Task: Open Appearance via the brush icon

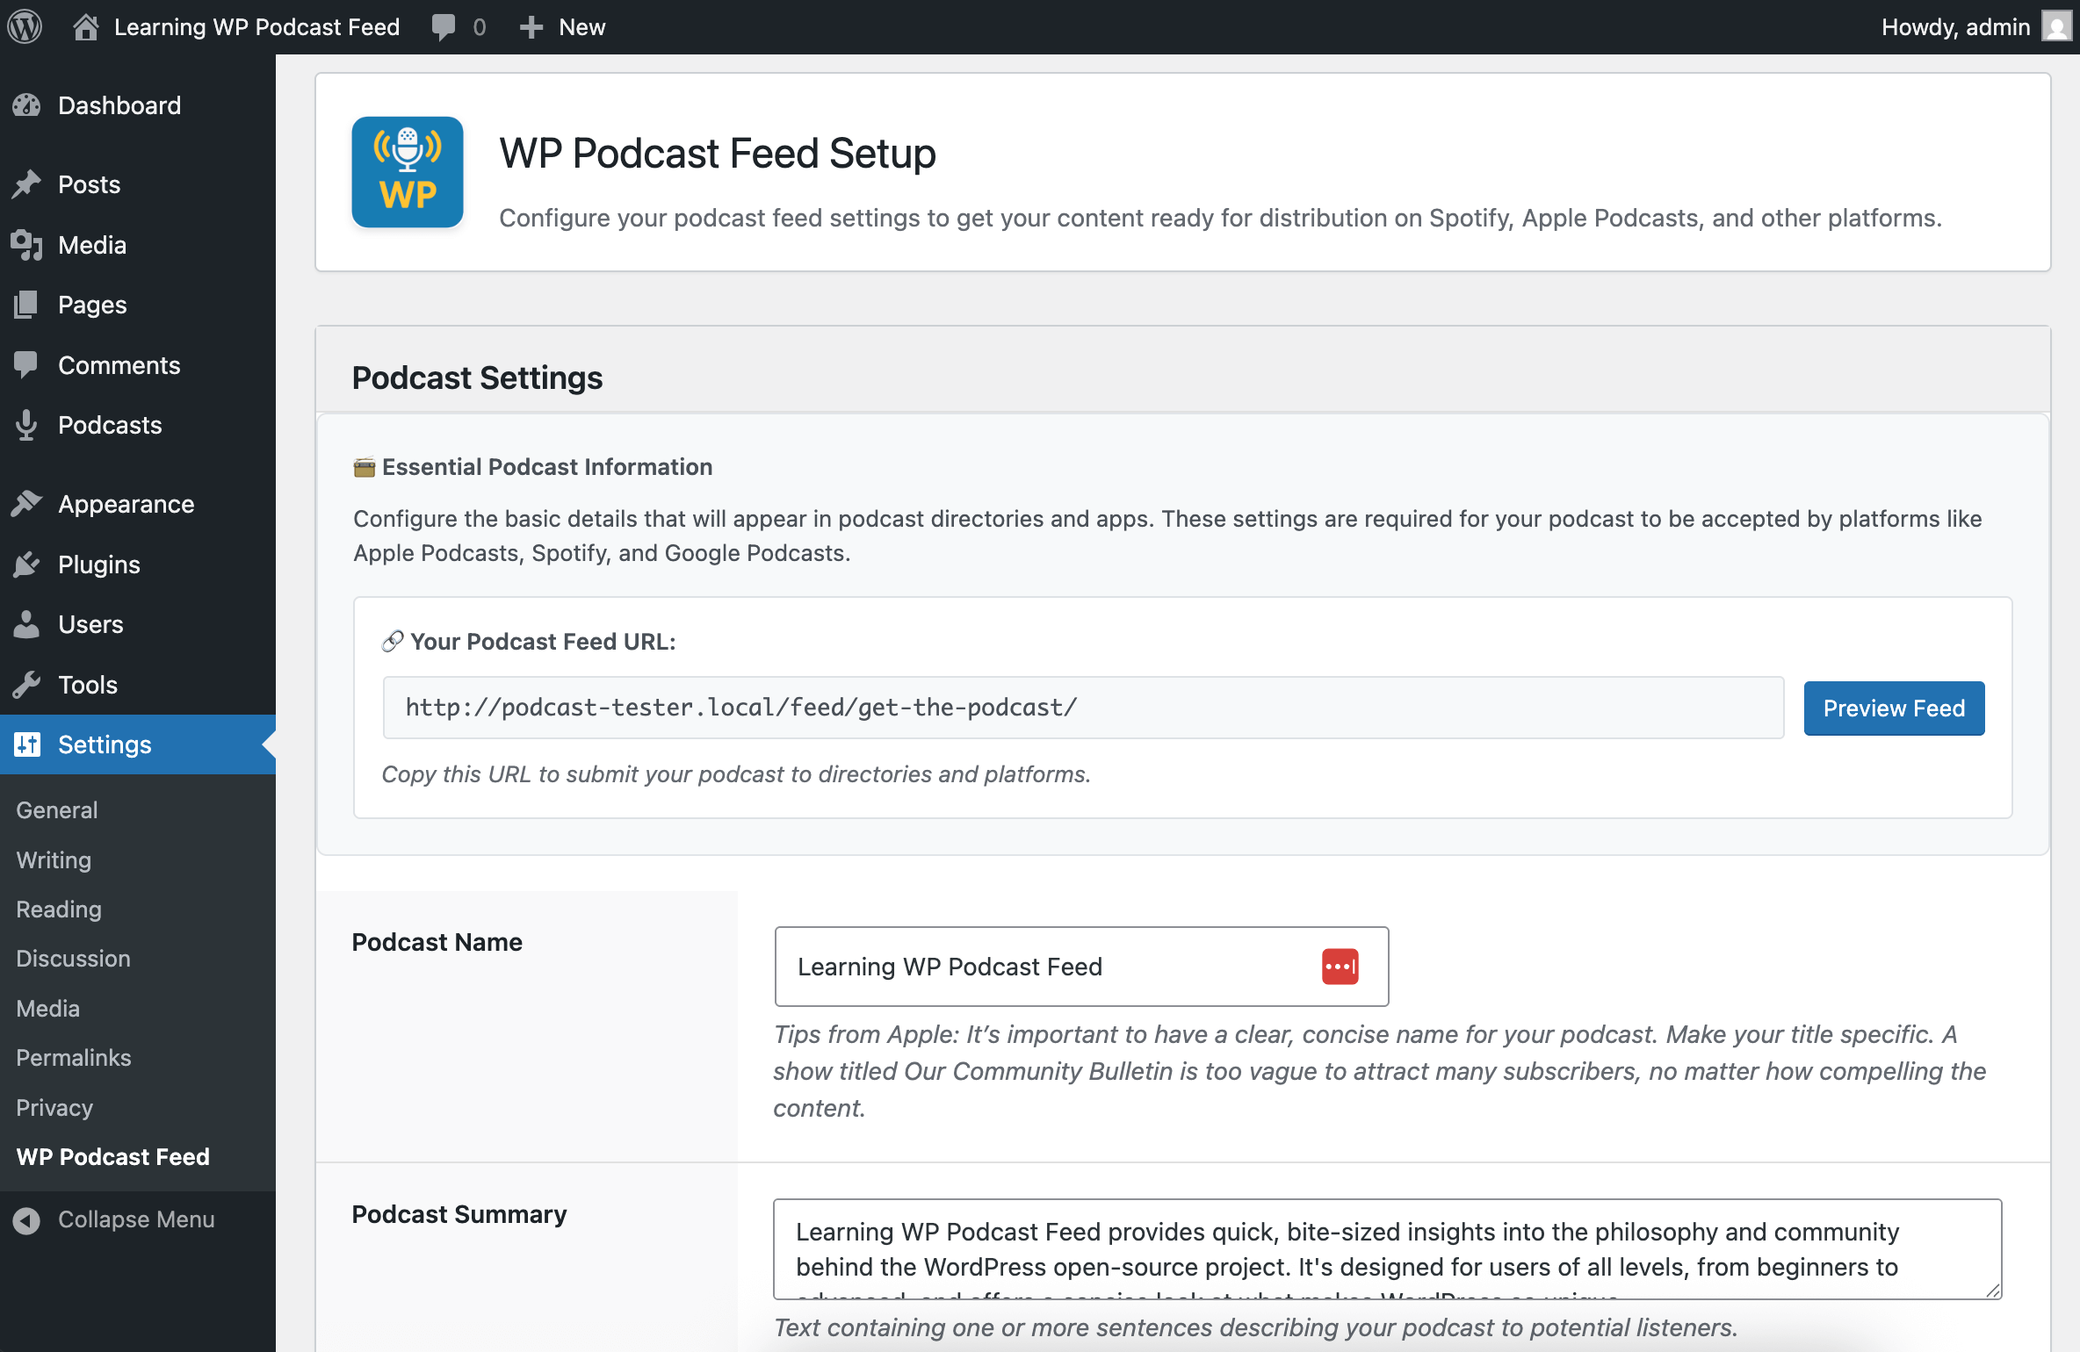Action: [x=27, y=503]
